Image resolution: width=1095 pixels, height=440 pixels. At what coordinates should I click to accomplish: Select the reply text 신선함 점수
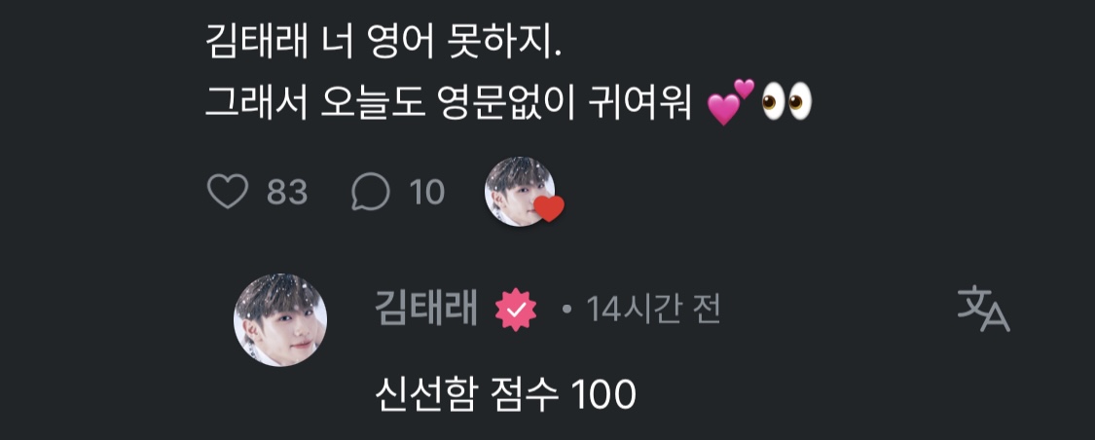pos(467,395)
